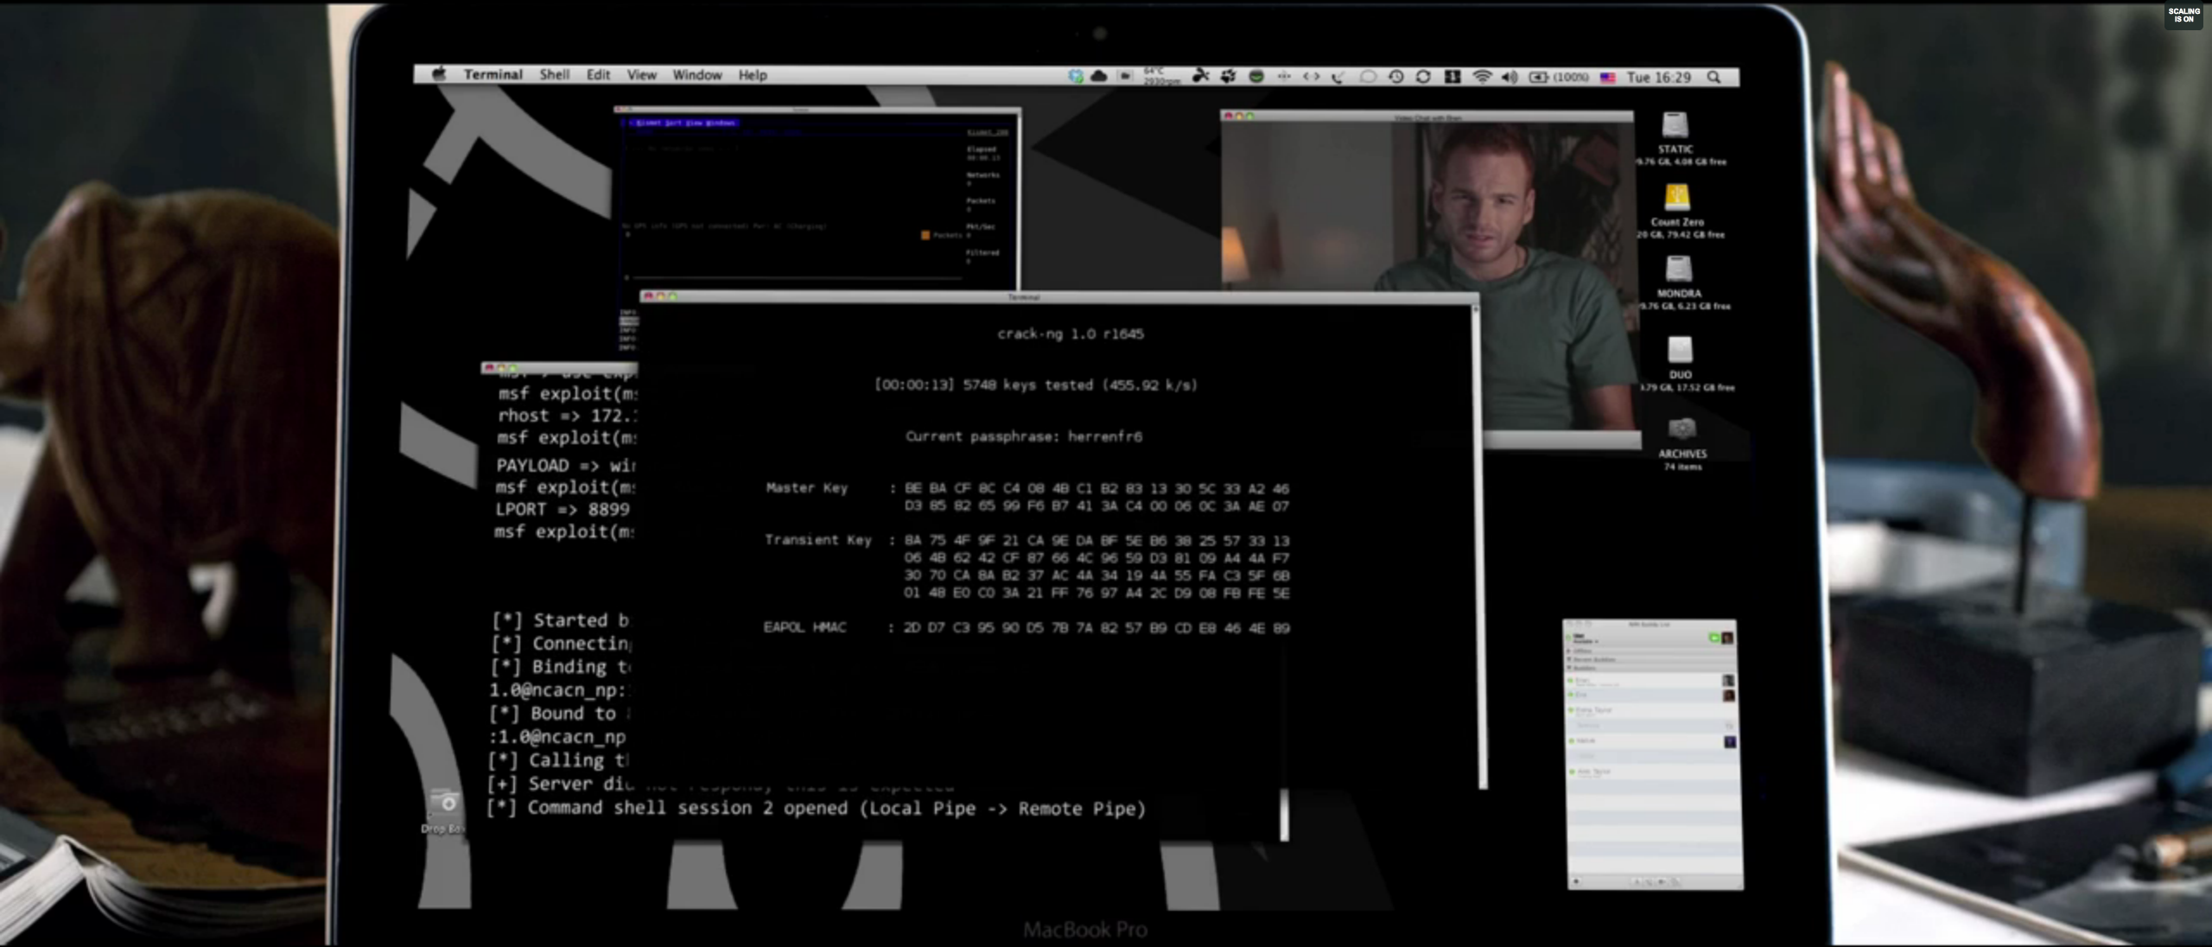Click the US flag input source icon
Image resolution: width=2212 pixels, height=947 pixels.
click(1607, 78)
